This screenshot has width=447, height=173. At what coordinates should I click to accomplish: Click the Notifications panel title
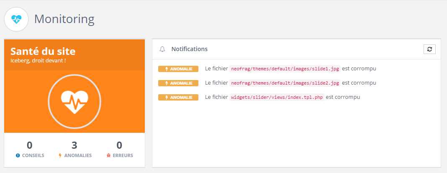[x=189, y=49]
